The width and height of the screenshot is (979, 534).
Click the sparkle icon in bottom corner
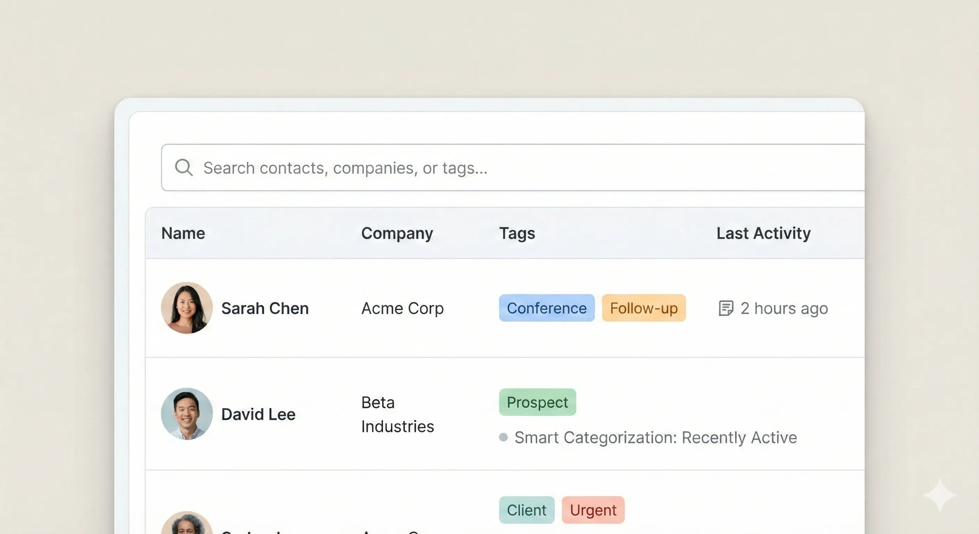click(x=940, y=495)
